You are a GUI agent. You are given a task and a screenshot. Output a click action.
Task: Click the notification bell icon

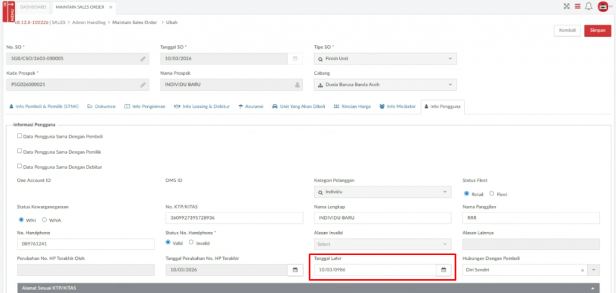589,7
